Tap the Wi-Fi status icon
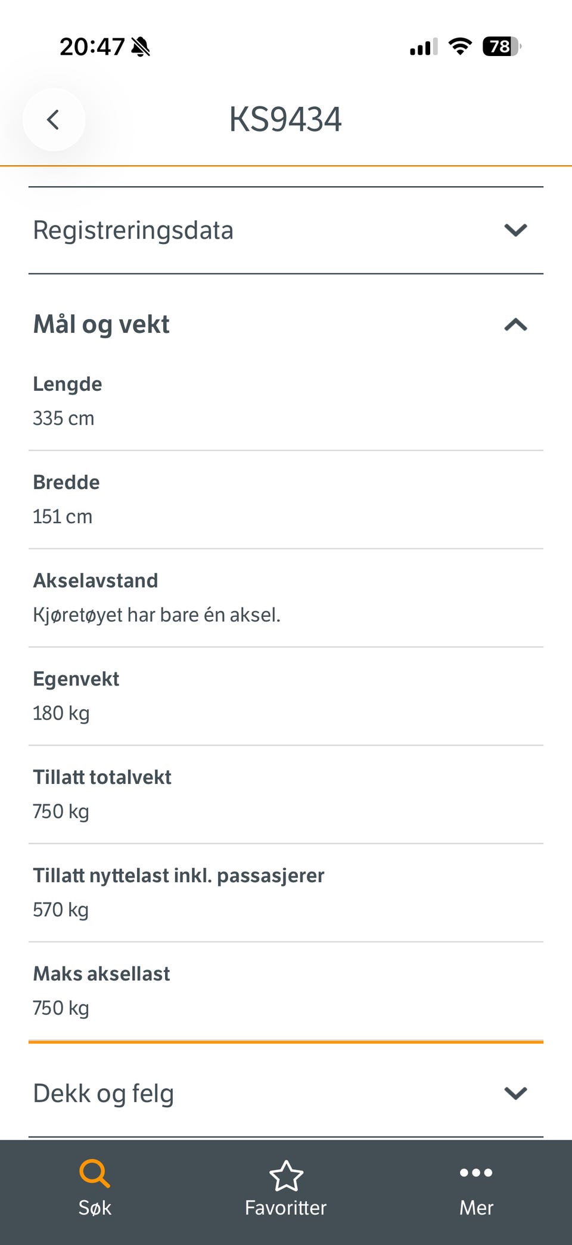Screen dimensions: 572x1245 [x=460, y=46]
